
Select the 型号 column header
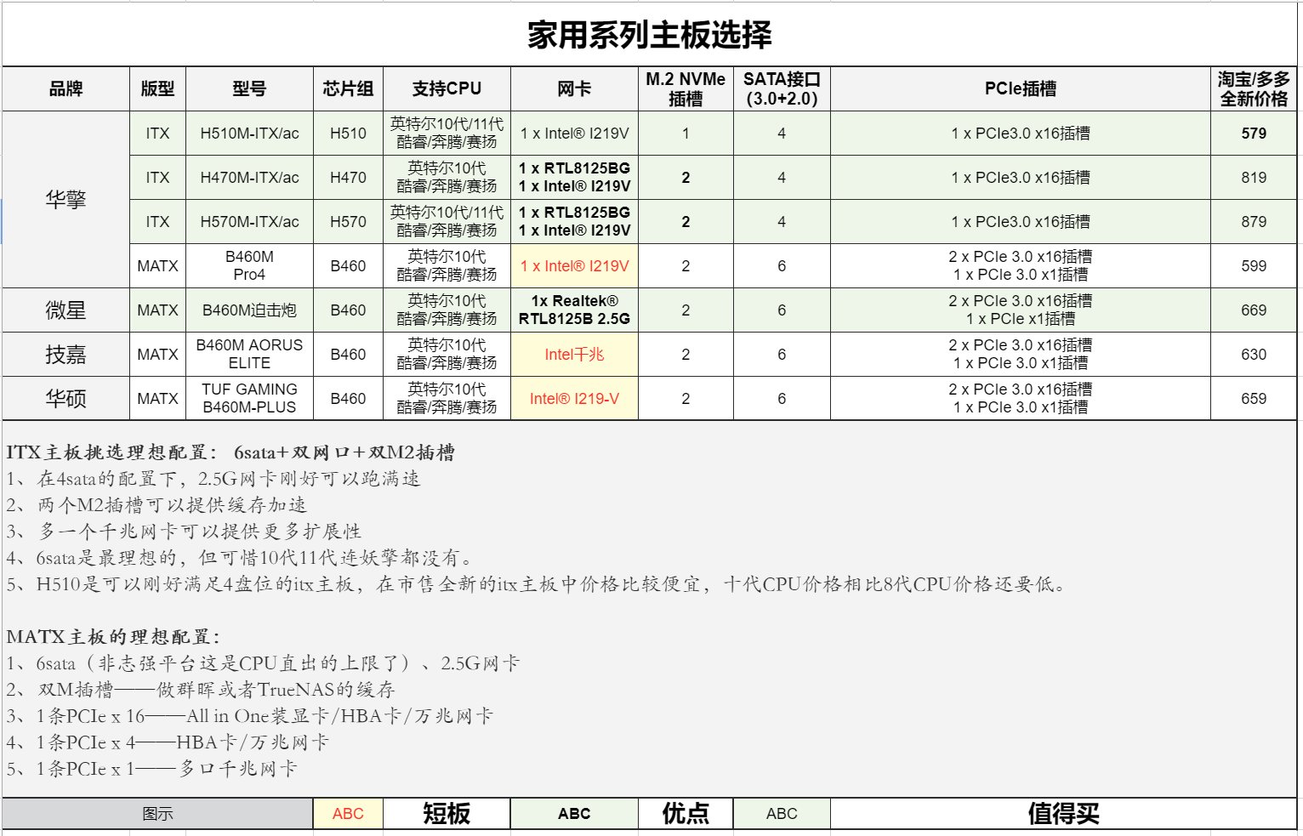point(249,88)
